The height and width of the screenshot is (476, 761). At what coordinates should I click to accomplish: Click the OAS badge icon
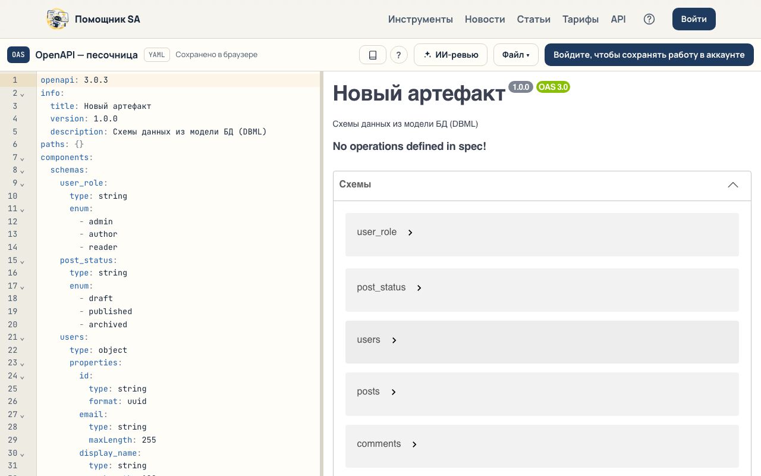[18, 55]
